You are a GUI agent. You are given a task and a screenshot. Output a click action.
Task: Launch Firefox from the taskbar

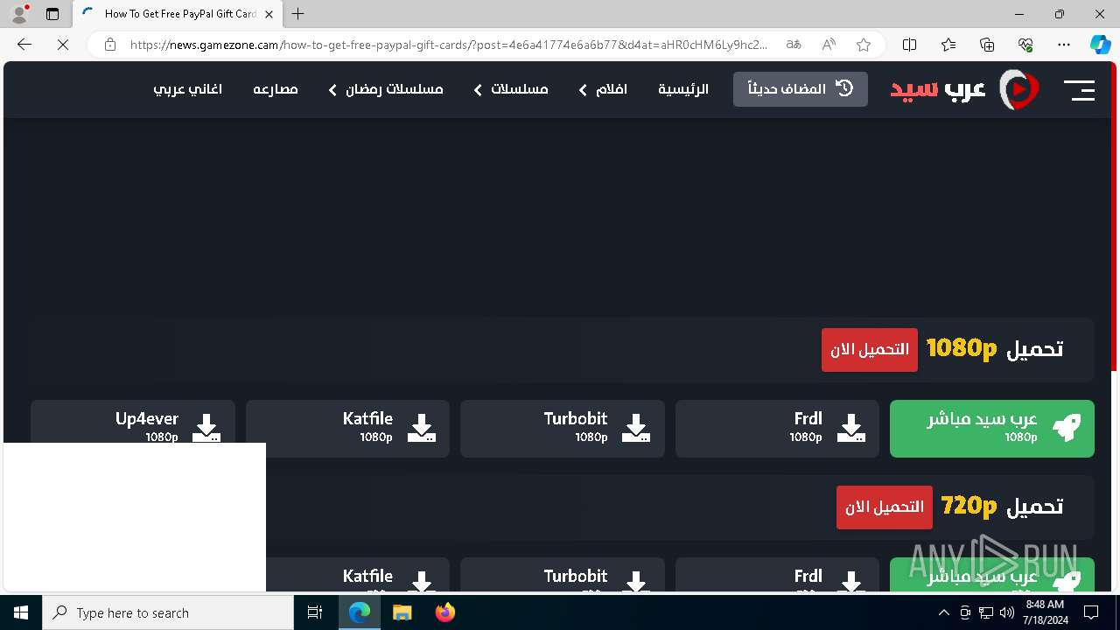pos(445,612)
